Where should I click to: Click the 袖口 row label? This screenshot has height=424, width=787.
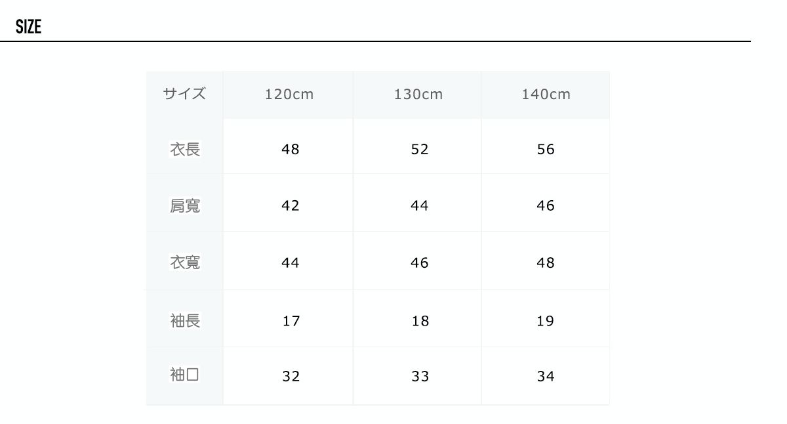click(184, 375)
